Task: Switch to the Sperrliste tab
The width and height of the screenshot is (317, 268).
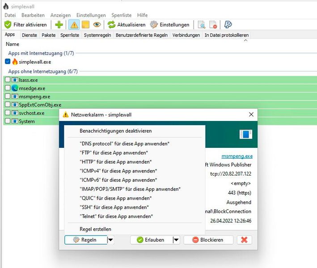Action: click(x=70, y=35)
